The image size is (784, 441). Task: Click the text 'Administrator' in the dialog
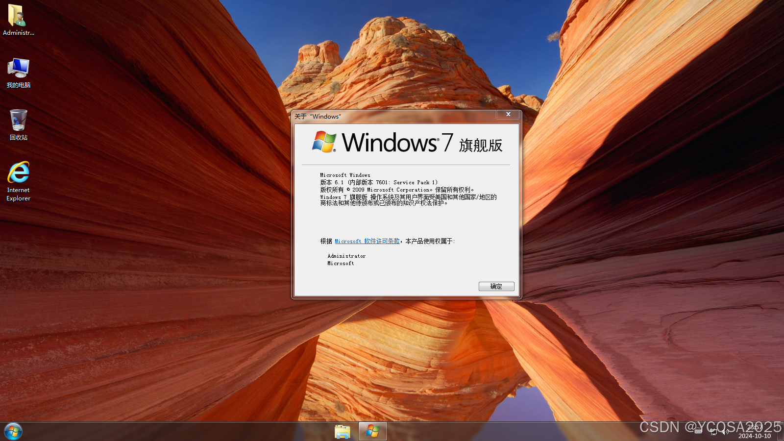click(x=346, y=256)
